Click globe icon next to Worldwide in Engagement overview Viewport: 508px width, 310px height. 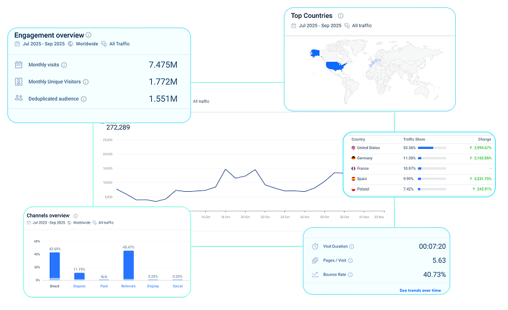tap(70, 44)
